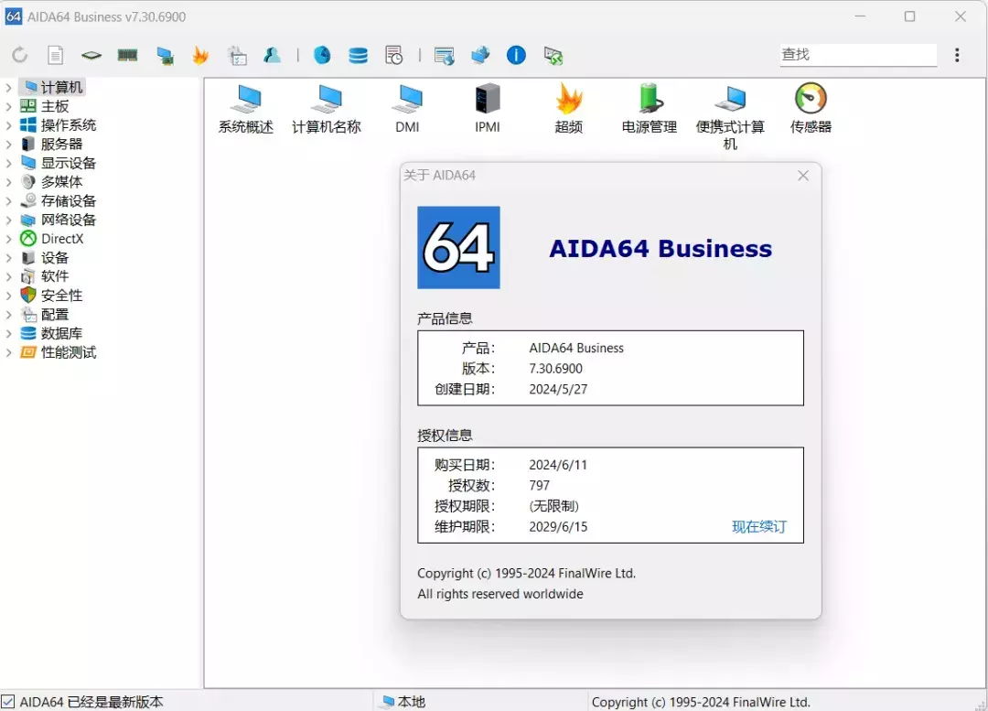The width and height of the screenshot is (988, 711).
Task: Open the 传感器 sensor gauge icon
Action: click(x=811, y=108)
